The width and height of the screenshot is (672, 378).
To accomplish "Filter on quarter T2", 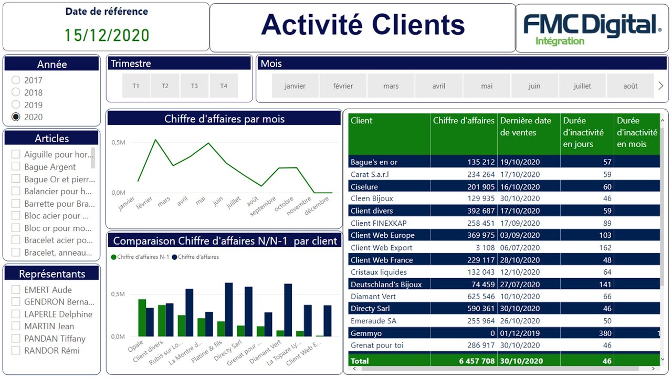I will [x=165, y=86].
